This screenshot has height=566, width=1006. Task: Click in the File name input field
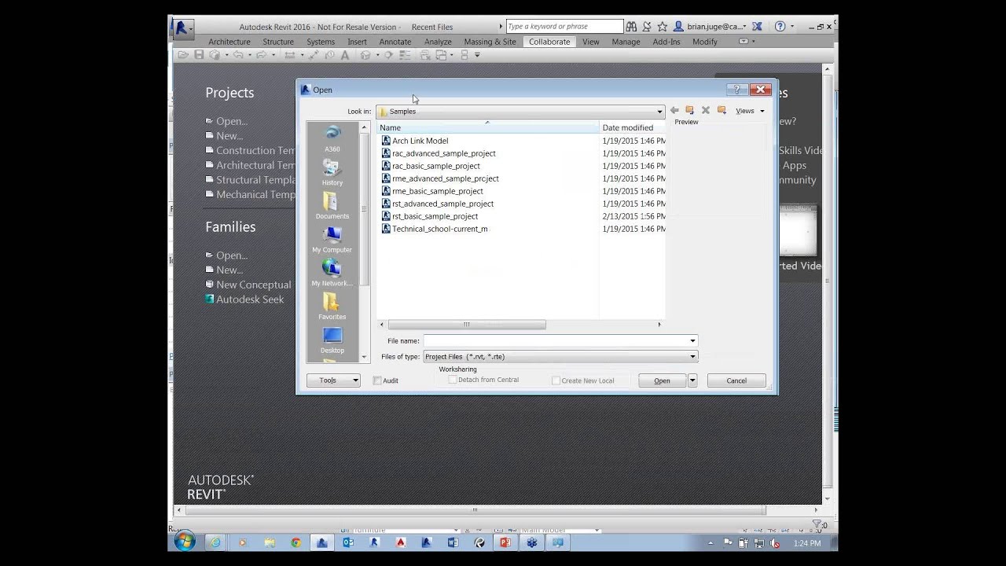pyautogui.click(x=556, y=341)
